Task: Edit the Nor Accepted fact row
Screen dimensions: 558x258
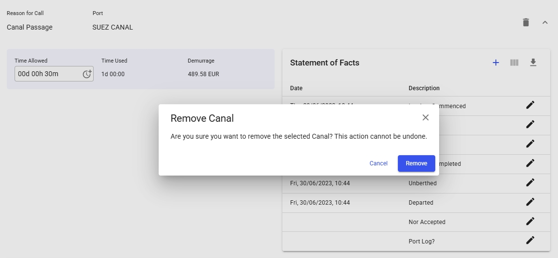Action: click(x=530, y=222)
